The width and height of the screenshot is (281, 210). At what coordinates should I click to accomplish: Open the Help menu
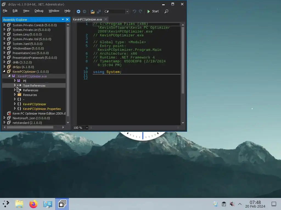tap(68, 11)
